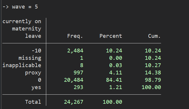
Task: Click the wave = 5 header line
Action: pos(20,7)
